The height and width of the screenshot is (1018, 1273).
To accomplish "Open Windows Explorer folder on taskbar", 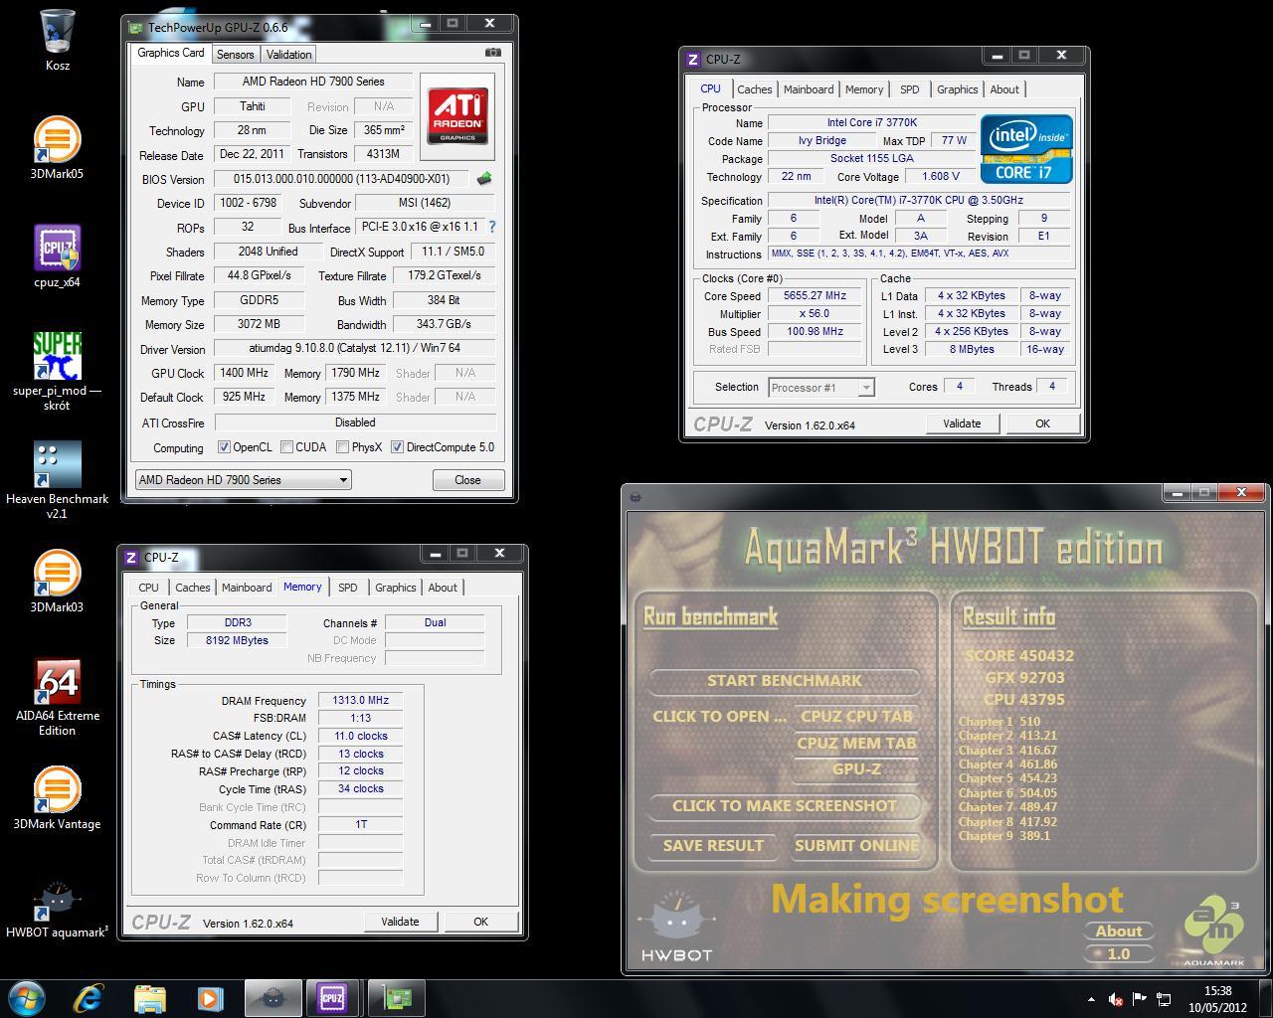I will point(149,997).
